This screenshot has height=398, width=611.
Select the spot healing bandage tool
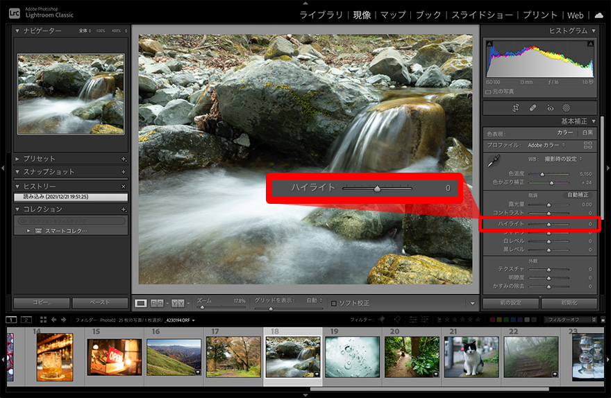point(533,108)
